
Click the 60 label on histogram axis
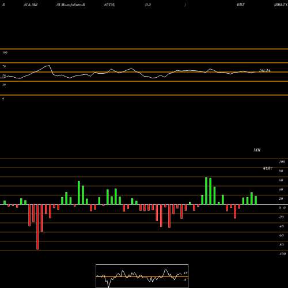[281, 180]
